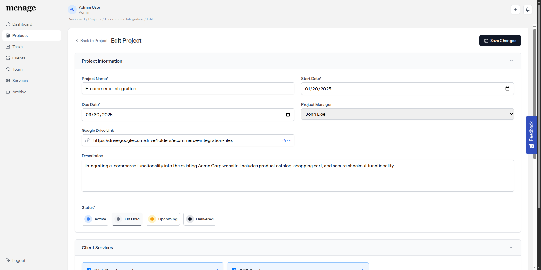Open the Clients section icon
Image resolution: width=541 pixels, height=270 pixels.
point(8,58)
